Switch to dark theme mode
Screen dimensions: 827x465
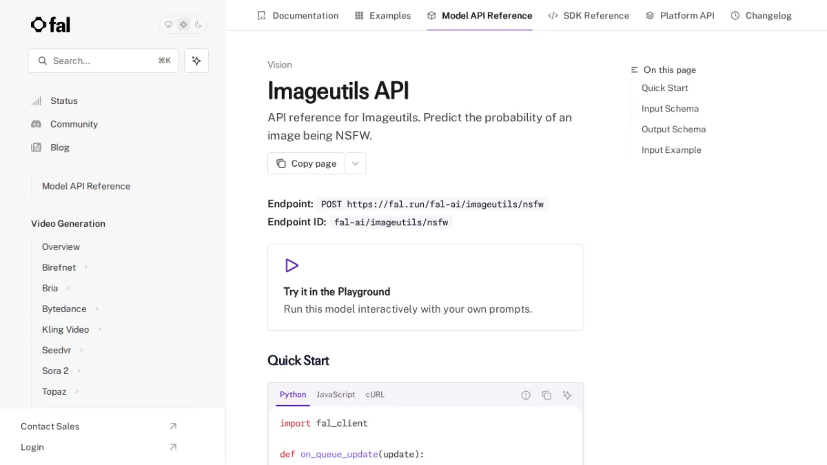(198, 25)
